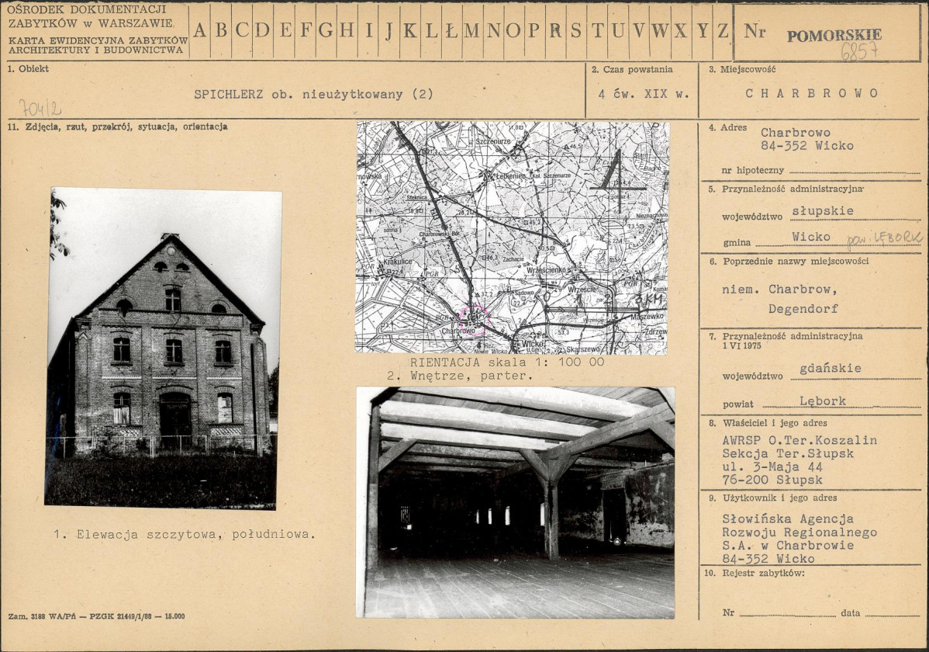Click the handwritten number 6857
929x652 pixels.
[x=859, y=51]
